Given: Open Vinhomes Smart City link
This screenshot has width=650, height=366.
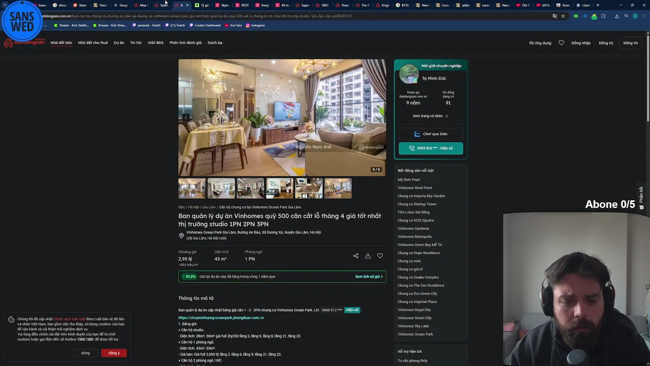Looking at the screenshot, I should point(414,318).
